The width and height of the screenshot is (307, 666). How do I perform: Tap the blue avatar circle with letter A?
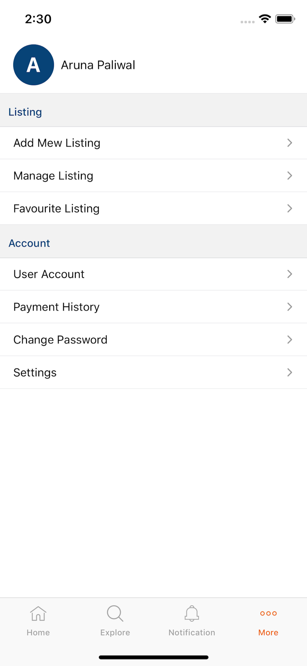coord(34,65)
